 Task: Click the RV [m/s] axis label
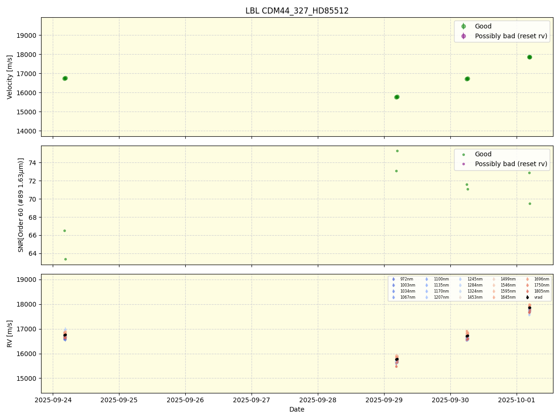tap(10, 333)
